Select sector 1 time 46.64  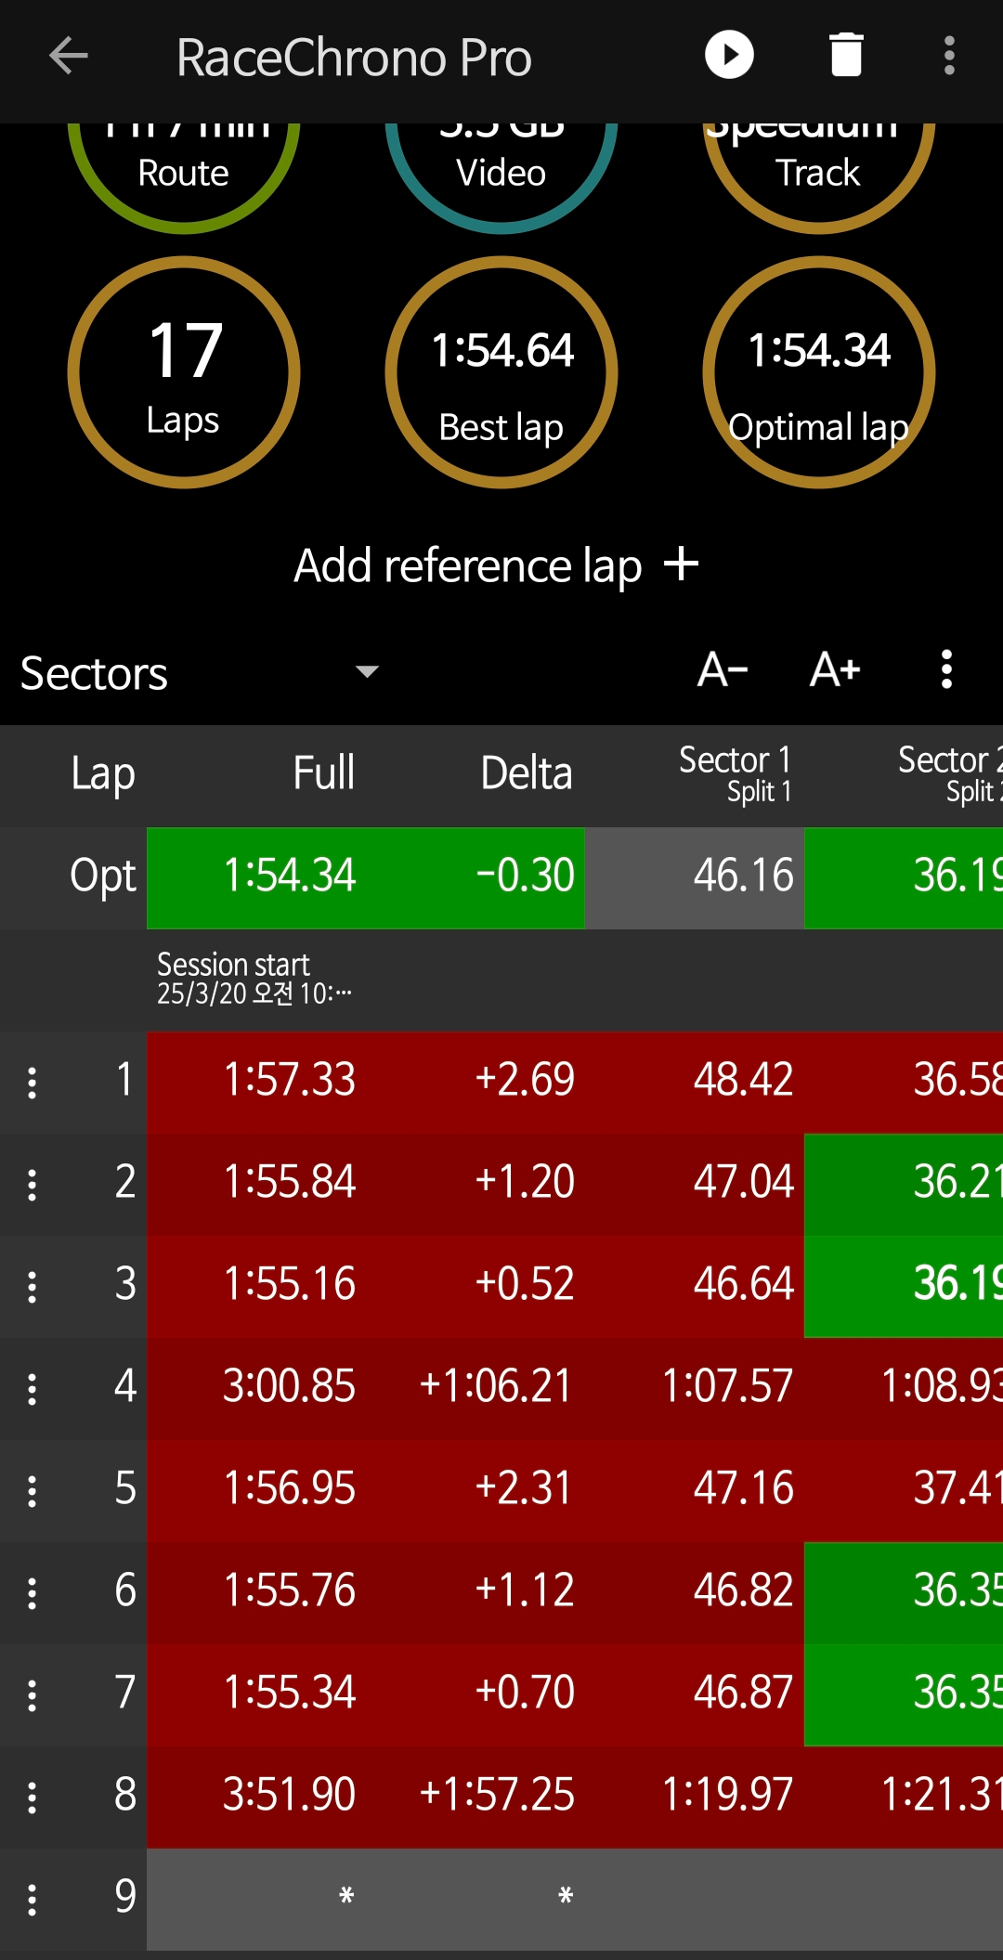pyautogui.click(x=695, y=1287)
